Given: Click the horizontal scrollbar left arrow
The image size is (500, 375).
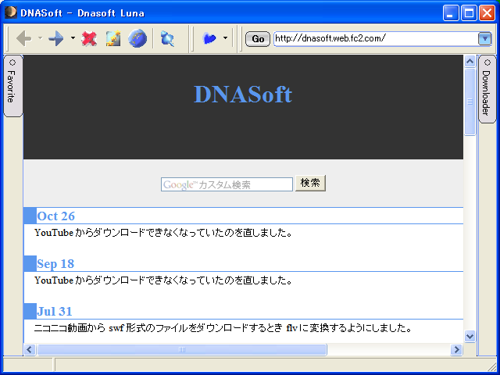Looking at the screenshot, I should (x=30, y=349).
